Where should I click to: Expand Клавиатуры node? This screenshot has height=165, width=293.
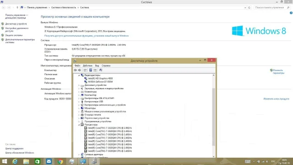coord(79,92)
